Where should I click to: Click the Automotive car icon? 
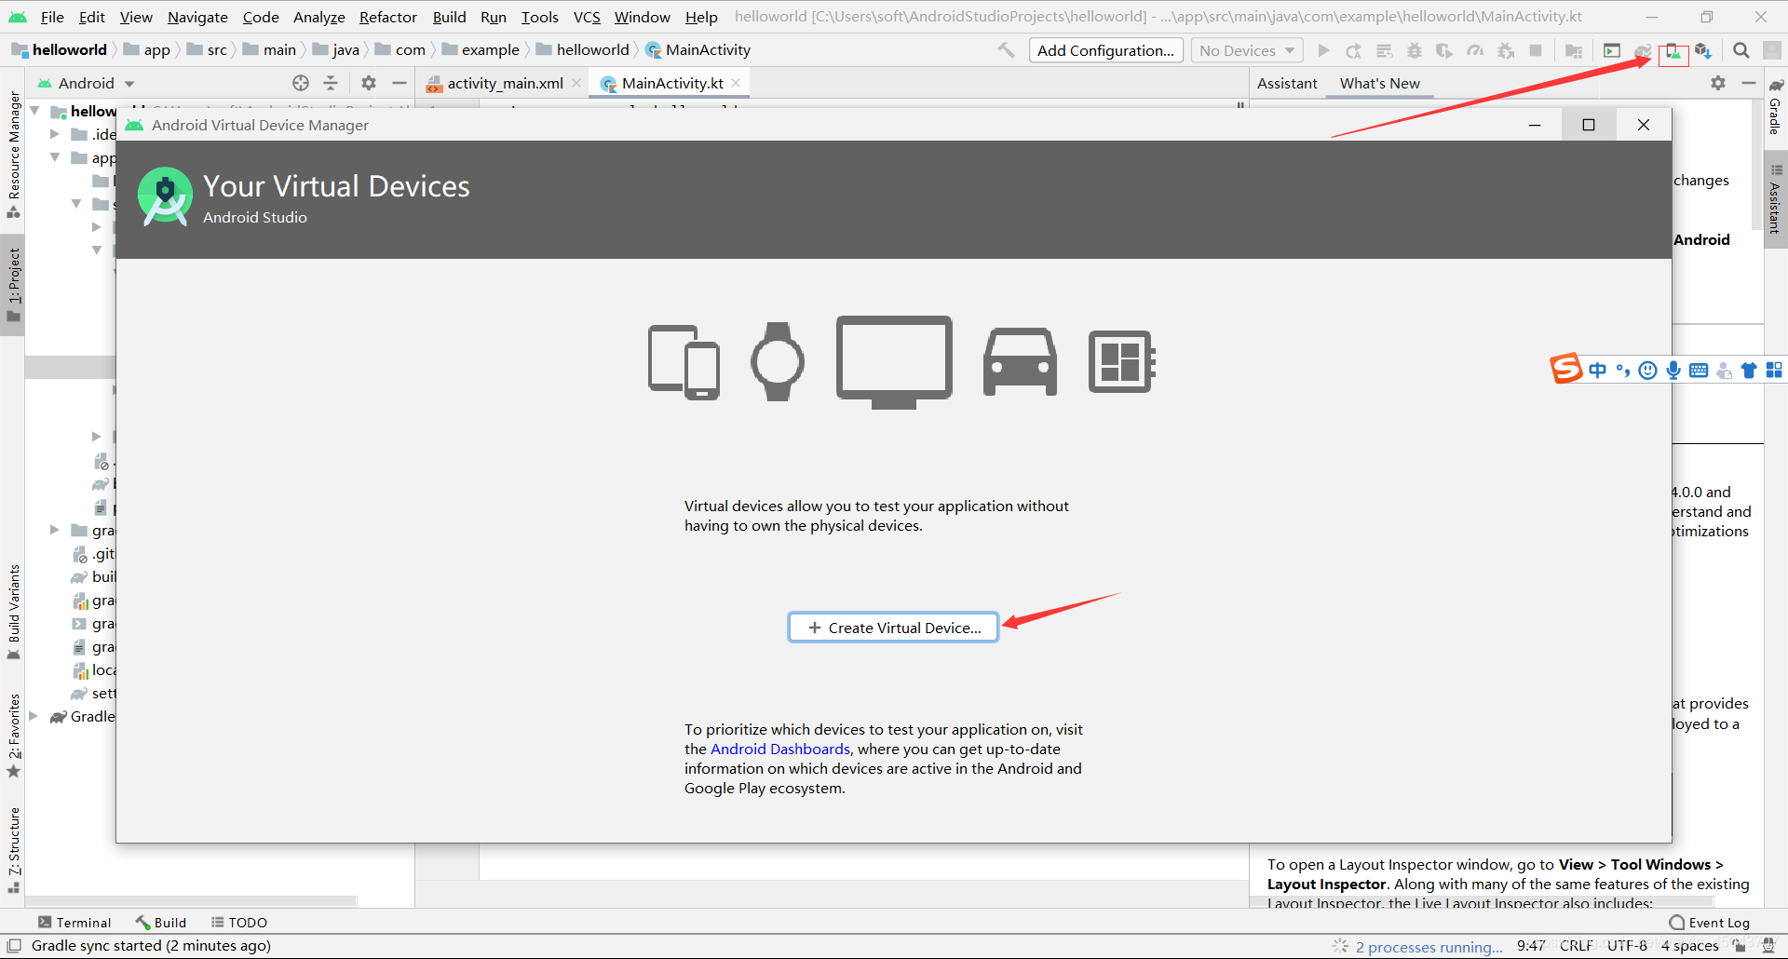1020,362
